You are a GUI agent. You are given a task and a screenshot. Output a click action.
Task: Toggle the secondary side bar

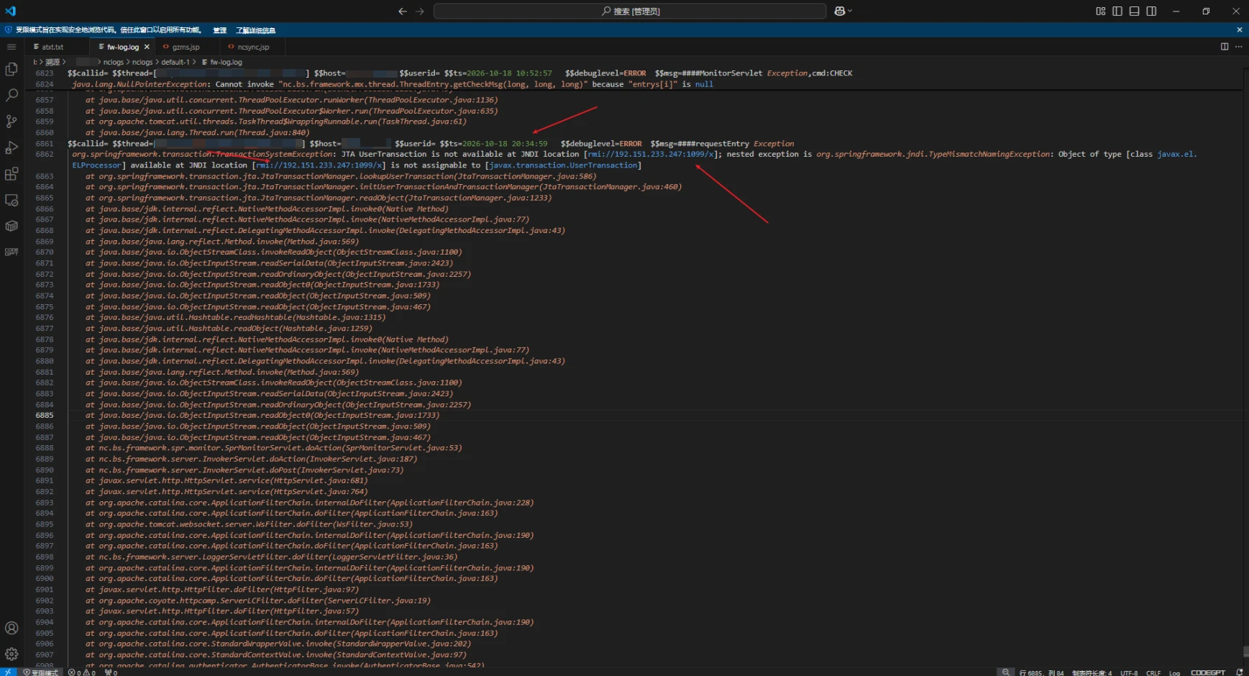pos(1152,11)
